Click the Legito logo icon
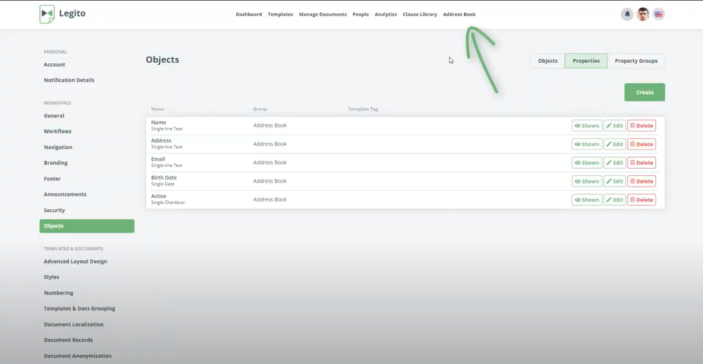This screenshot has width=703, height=364. pos(47,14)
